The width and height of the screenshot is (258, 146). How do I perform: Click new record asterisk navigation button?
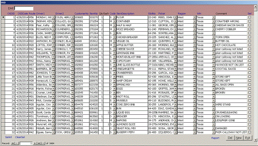click(x=43, y=143)
